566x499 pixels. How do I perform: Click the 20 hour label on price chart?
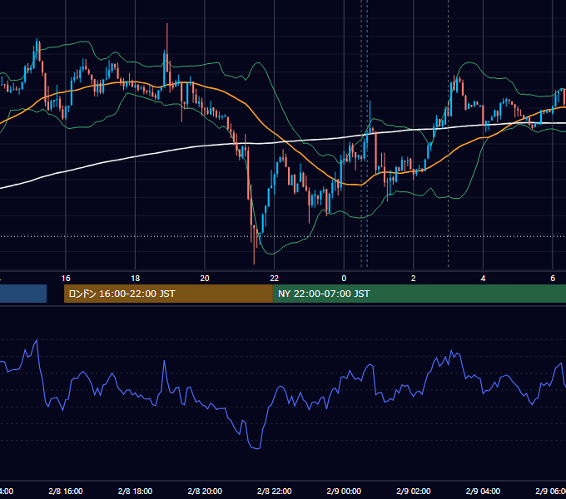pyautogui.click(x=205, y=278)
